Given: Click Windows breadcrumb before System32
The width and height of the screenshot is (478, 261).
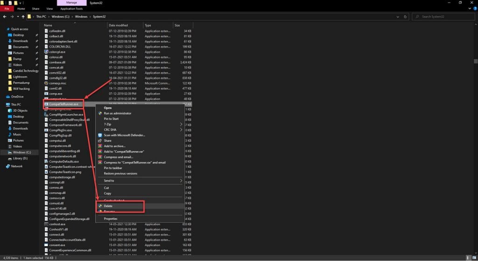Looking at the screenshot, I should pyautogui.click(x=81, y=17).
